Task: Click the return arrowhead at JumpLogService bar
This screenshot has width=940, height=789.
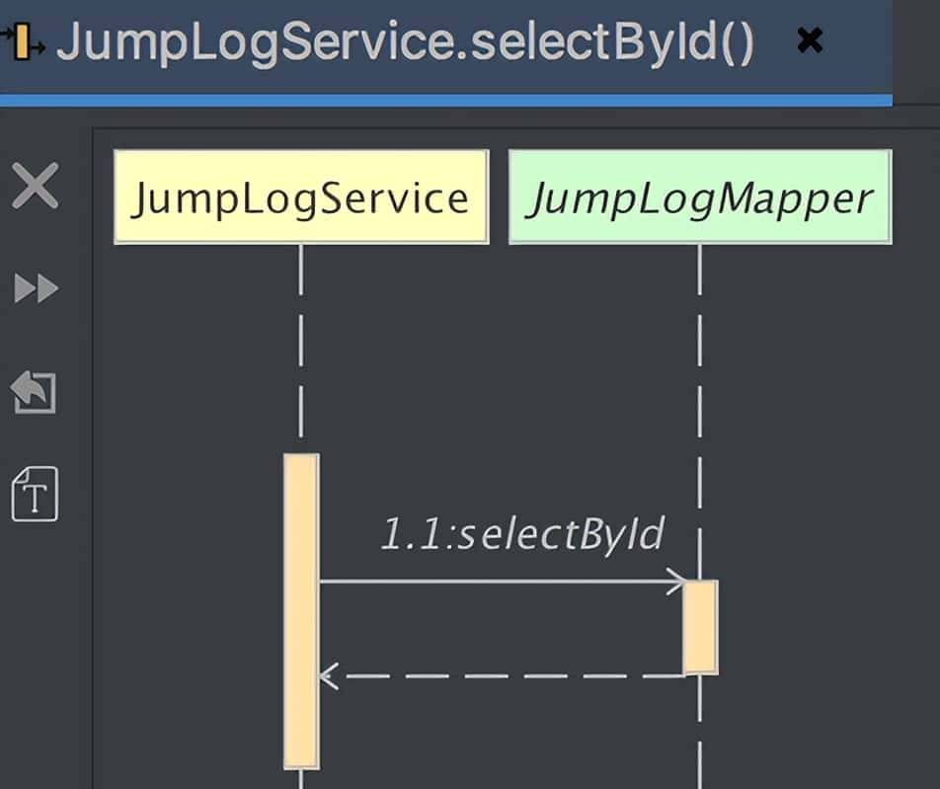Action: [x=328, y=676]
